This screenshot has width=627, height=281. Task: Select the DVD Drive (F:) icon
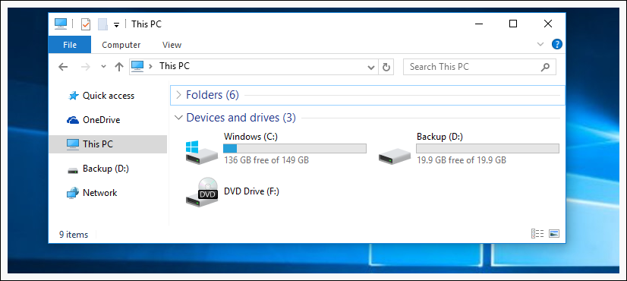[x=202, y=192]
